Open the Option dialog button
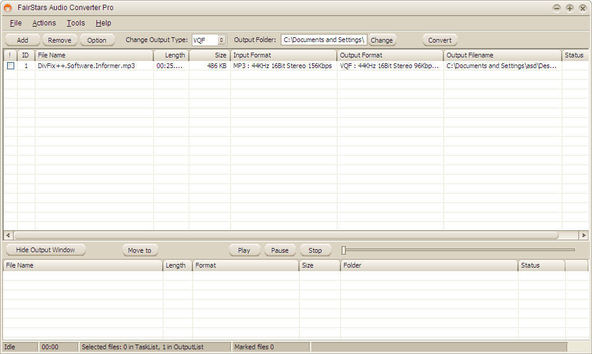This screenshot has width=592, height=354. tap(96, 40)
